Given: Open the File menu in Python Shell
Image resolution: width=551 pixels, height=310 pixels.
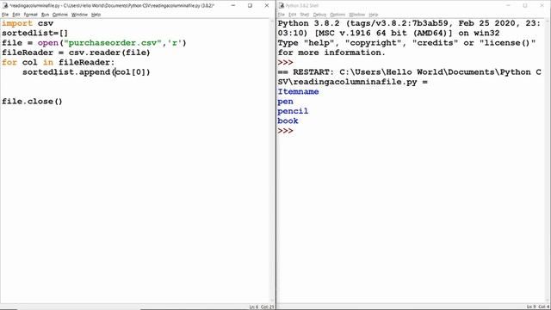Looking at the screenshot, I should click(282, 15).
